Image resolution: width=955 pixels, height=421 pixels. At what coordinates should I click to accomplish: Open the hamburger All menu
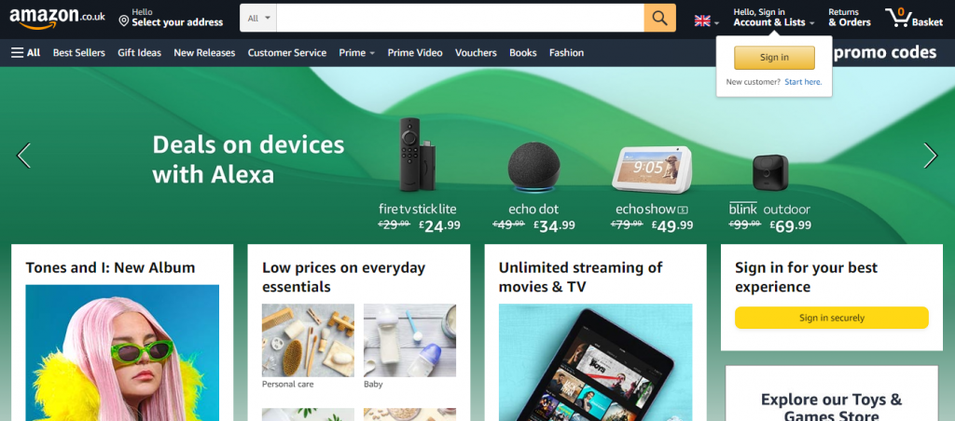(x=25, y=53)
